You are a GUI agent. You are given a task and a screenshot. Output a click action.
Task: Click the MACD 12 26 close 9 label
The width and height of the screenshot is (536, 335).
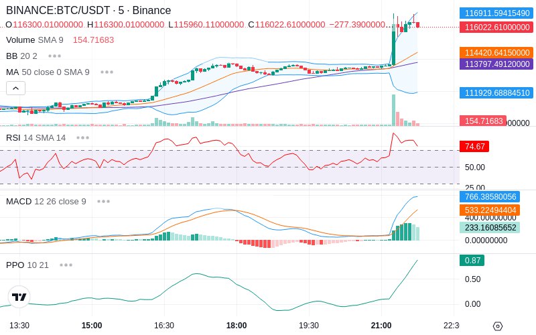(x=46, y=202)
